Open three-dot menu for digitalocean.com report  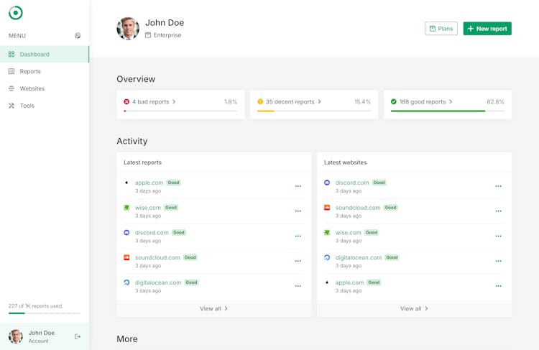point(298,286)
